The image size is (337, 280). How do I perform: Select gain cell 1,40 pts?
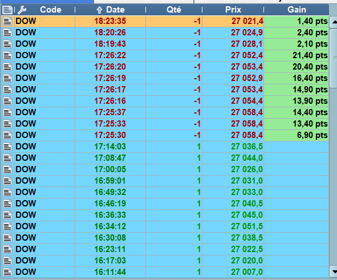point(296,21)
